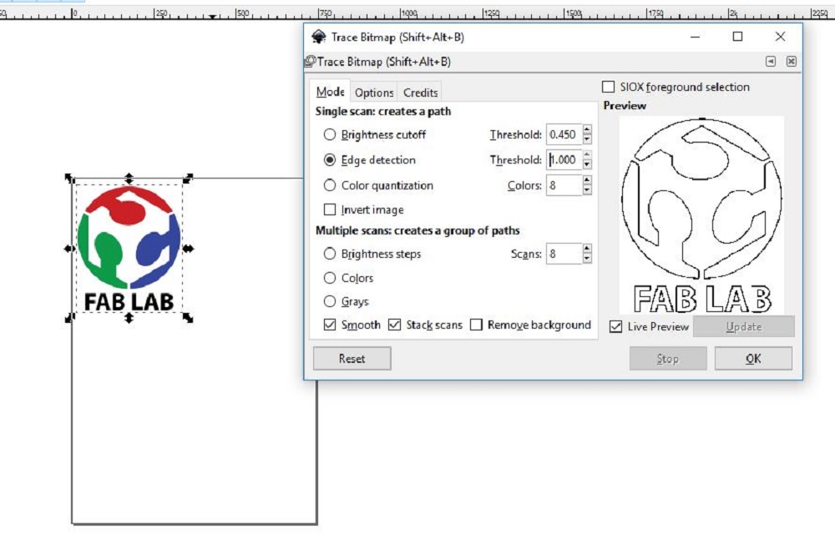Click the top-left selection scale handle
Screen dimensions: 835x534
point(70,179)
